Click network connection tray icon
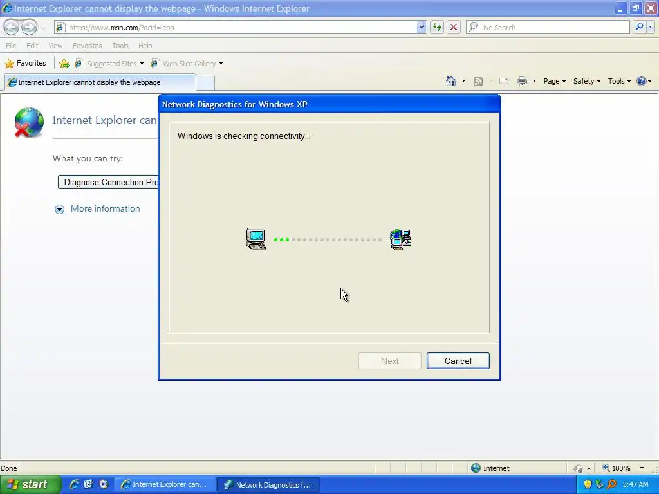The width and height of the screenshot is (659, 494). (x=599, y=484)
